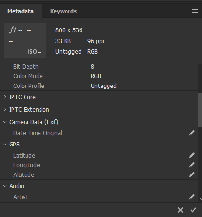The image size is (202, 217).
Task: Cancel metadata changes with the X icon
Action: click(x=180, y=210)
